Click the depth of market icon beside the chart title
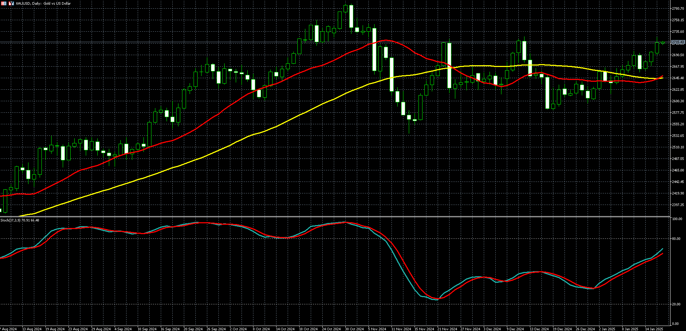Image resolution: width=686 pixels, height=331 pixels. pos(3,3)
